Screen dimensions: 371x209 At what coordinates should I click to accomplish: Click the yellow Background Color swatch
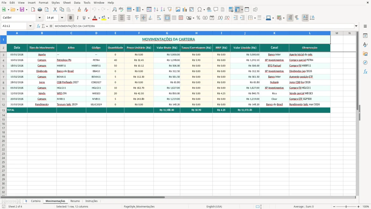tap(104, 18)
